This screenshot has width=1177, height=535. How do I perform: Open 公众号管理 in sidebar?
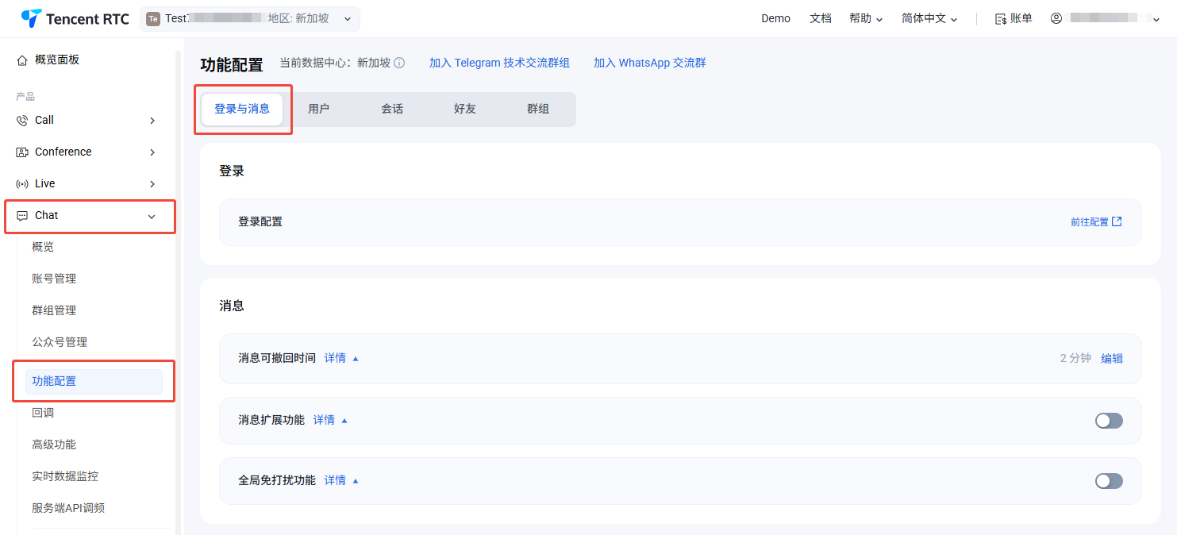point(60,342)
